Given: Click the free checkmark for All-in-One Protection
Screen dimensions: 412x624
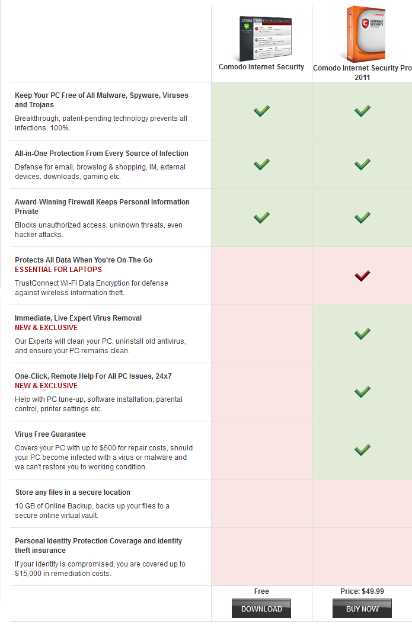Looking at the screenshot, I should (261, 164).
